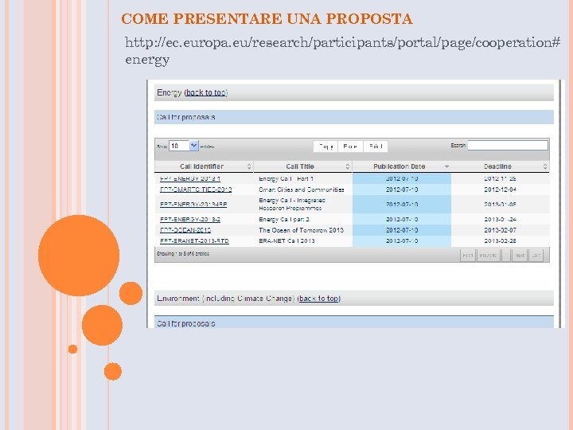Click the Next pagination button

coord(520,256)
